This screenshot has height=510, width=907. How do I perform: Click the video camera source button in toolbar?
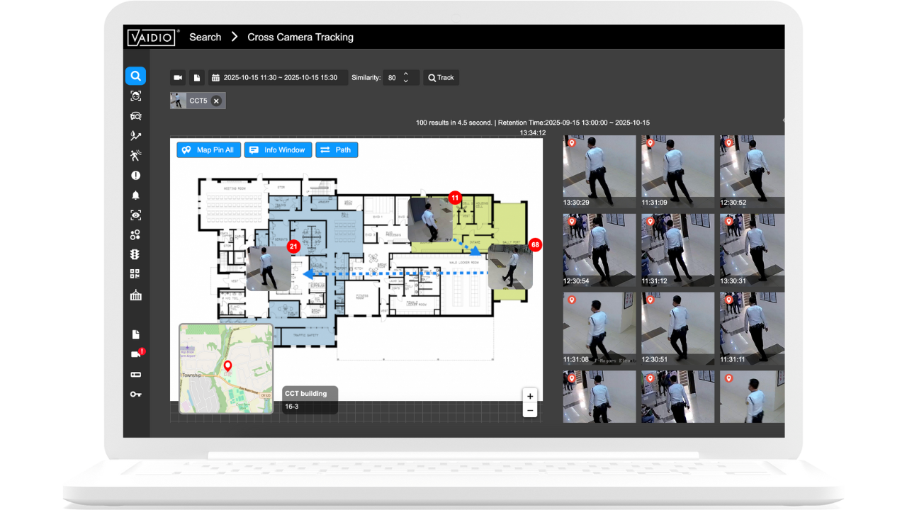(178, 77)
